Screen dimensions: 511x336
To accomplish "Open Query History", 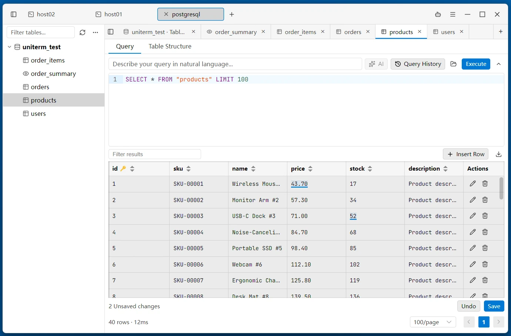I will point(418,64).
